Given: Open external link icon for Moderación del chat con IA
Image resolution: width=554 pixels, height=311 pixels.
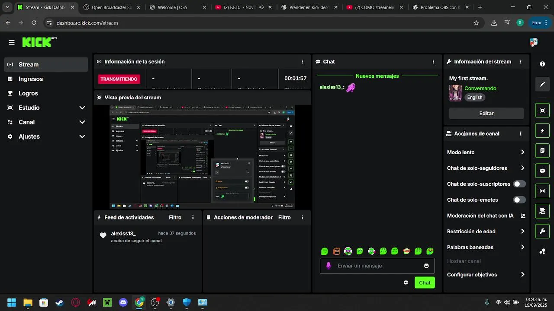Looking at the screenshot, I should pyautogui.click(x=523, y=216).
